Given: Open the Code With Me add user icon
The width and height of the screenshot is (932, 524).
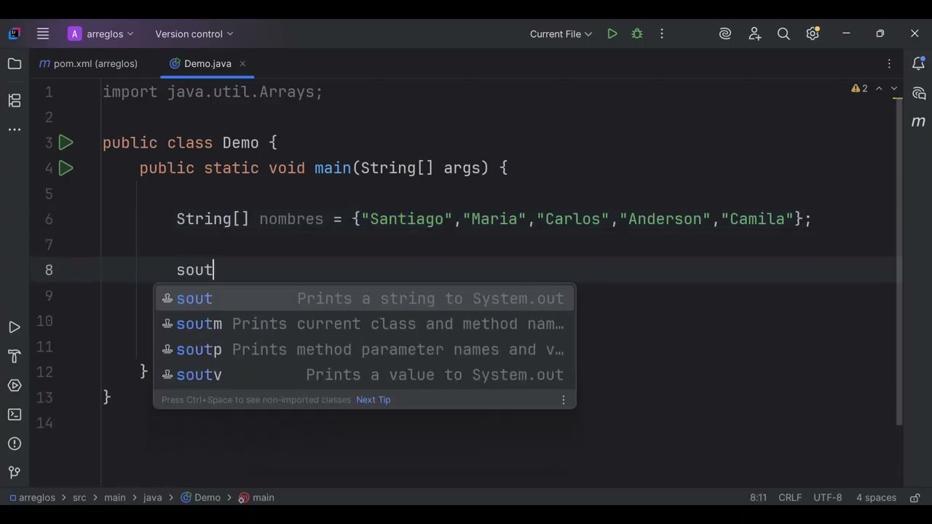Looking at the screenshot, I should point(754,33).
